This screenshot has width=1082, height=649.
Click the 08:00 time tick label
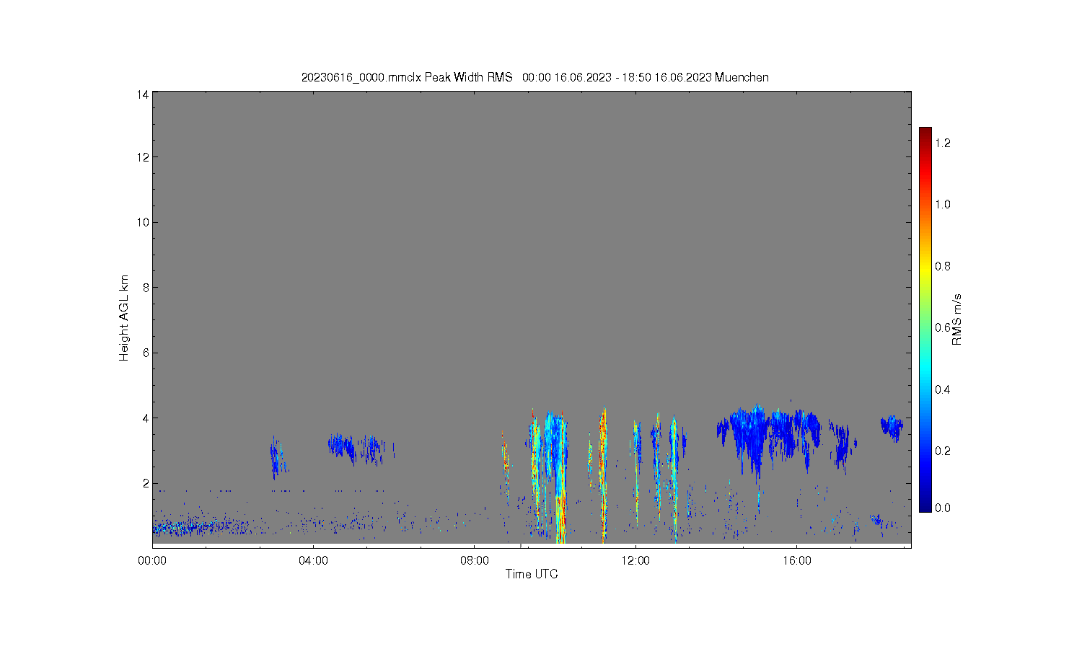click(x=475, y=560)
